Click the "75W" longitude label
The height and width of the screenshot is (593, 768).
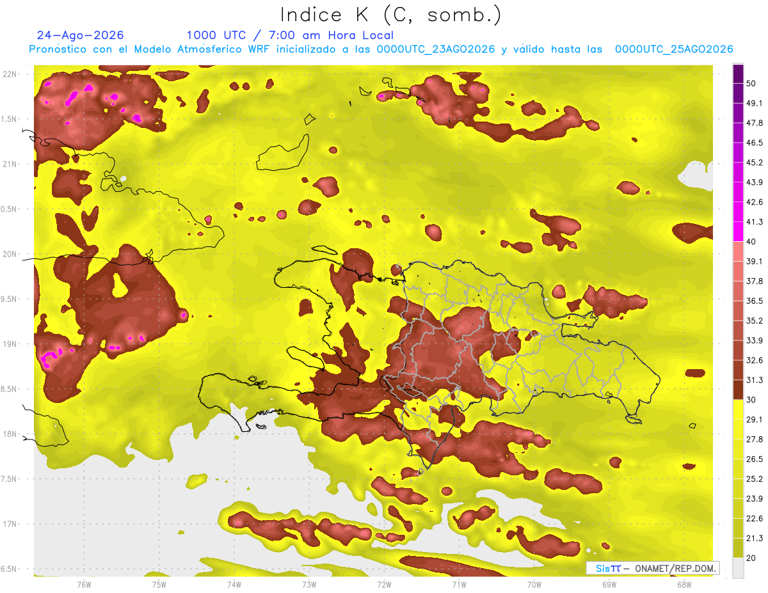159,585
